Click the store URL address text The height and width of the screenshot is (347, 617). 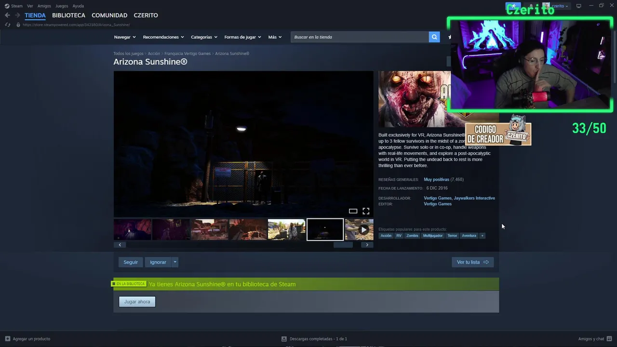pyautogui.click(x=76, y=25)
